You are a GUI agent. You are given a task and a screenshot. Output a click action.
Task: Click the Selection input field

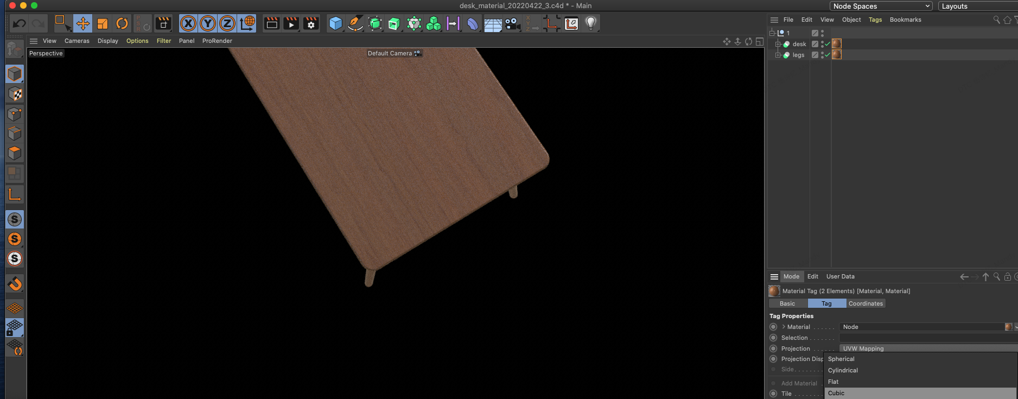tap(928, 338)
